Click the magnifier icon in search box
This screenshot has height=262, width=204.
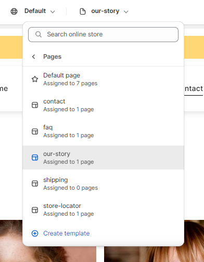coord(39,34)
